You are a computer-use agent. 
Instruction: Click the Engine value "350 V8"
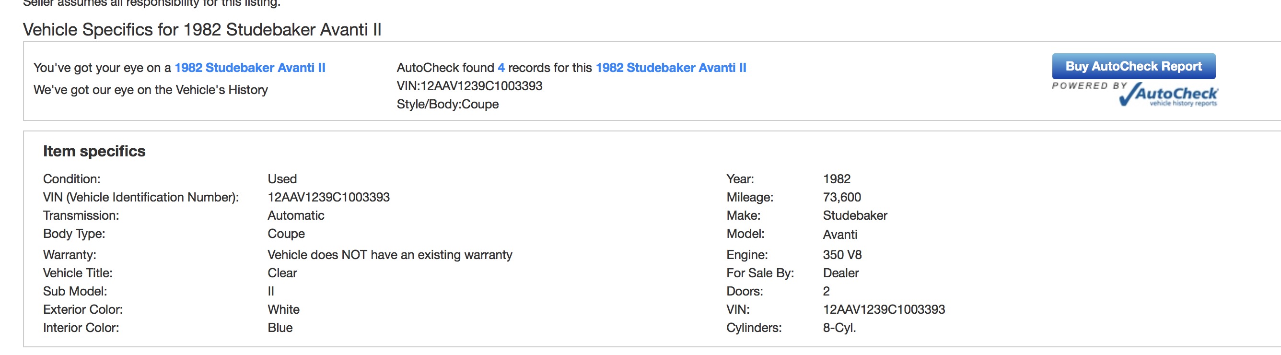pos(842,255)
